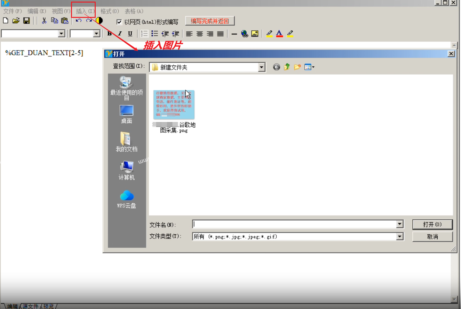This screenshot has height=309, width=461.
Task: Open the 编辑(E) menu
Action: point(37,11)
